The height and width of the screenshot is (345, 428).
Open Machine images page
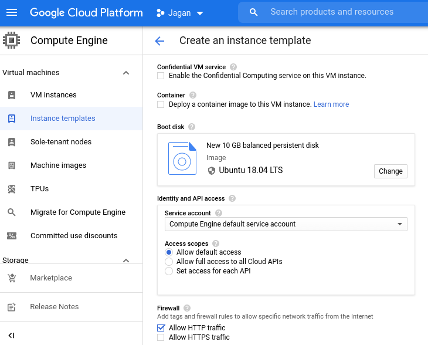[58, 165]
